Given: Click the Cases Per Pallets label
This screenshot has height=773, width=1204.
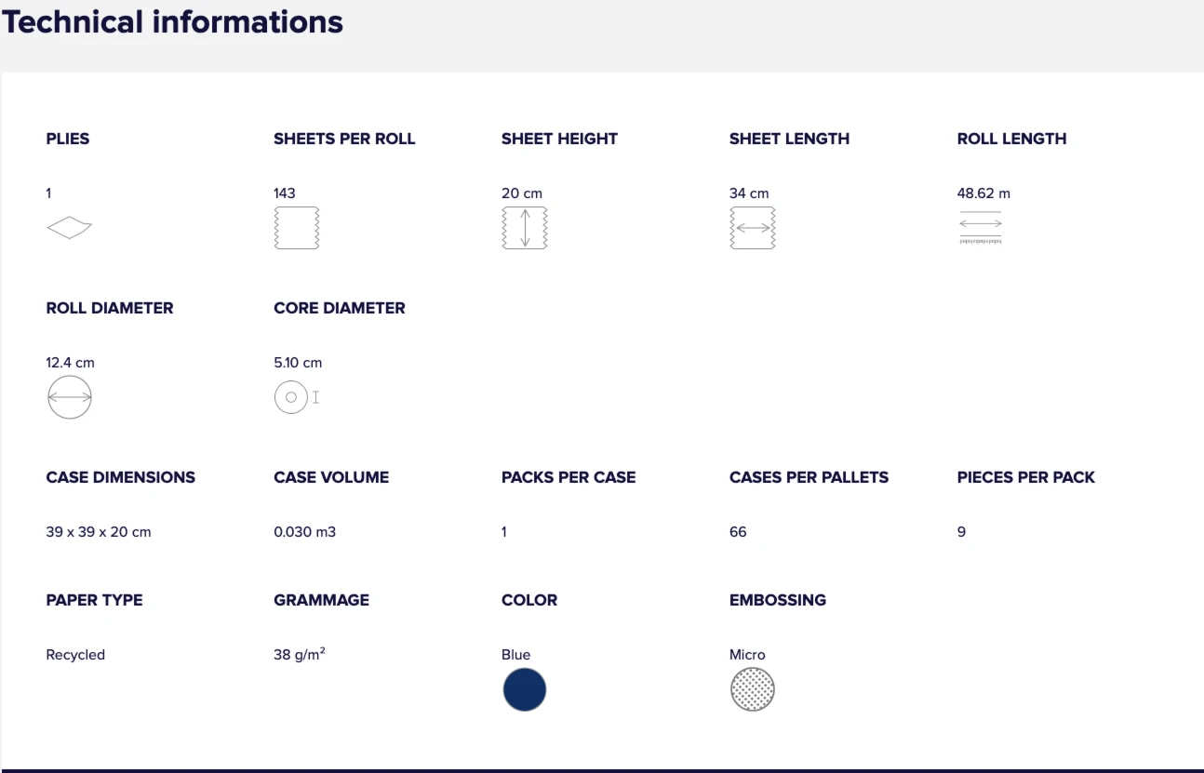Looking at the screenshot, I should 809,477.
